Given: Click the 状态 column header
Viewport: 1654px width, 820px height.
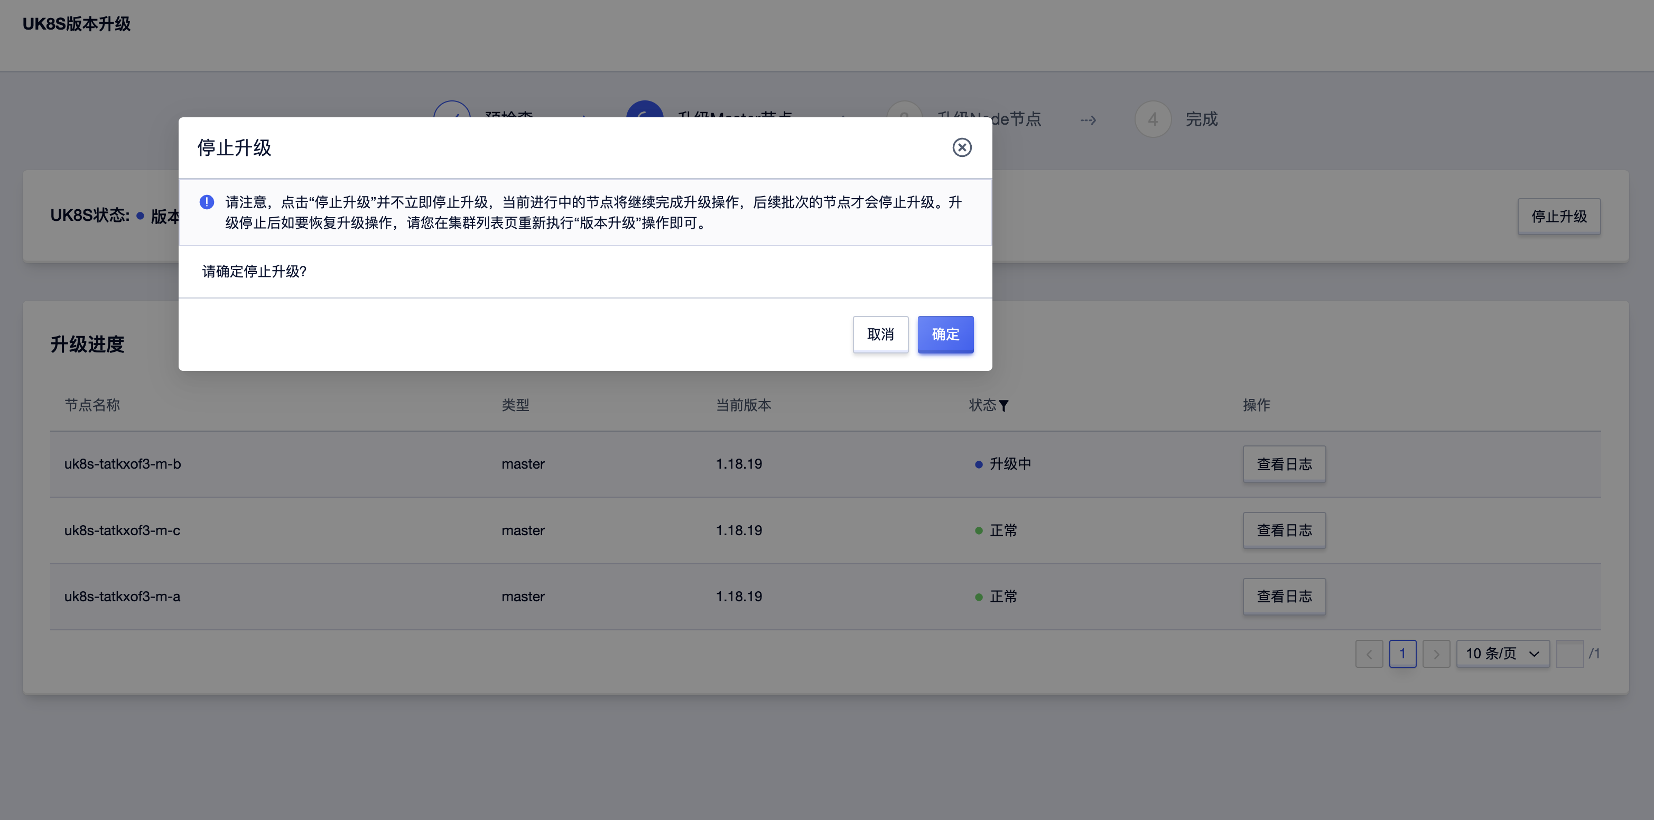Looking at the screenshot, I should [982, 405].
